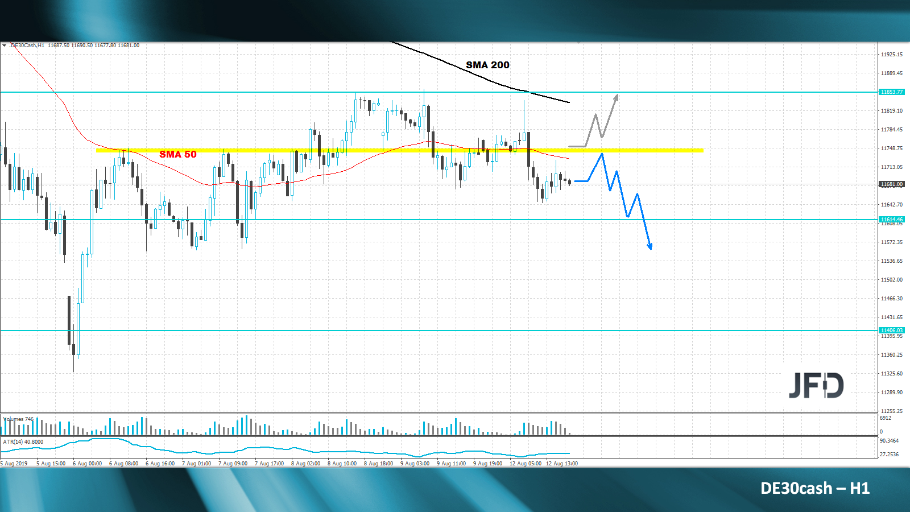Click the 11536.65 price axis value

point(892,261)
